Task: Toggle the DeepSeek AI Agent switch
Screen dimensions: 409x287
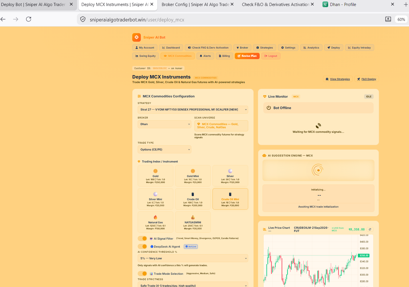Action: 142,246
